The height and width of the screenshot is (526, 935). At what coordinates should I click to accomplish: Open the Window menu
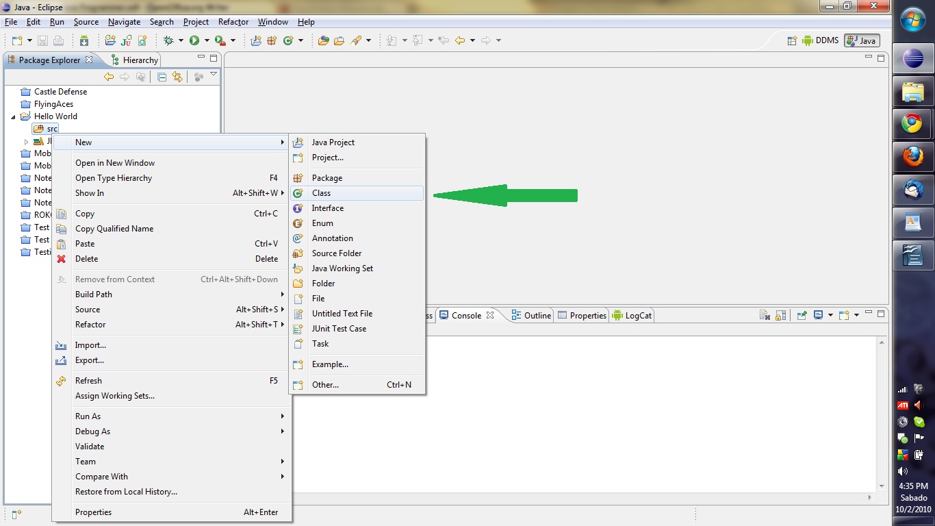(x=273, y=22)
